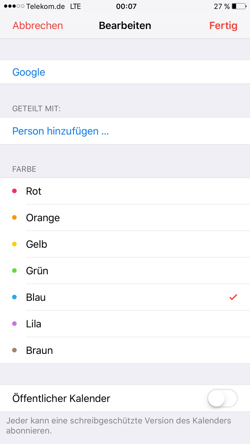This screenshot has width=250, height=444.
Task: Tap the green dot beside Grün
Action: pyautogui.click(x=14, y=271)
